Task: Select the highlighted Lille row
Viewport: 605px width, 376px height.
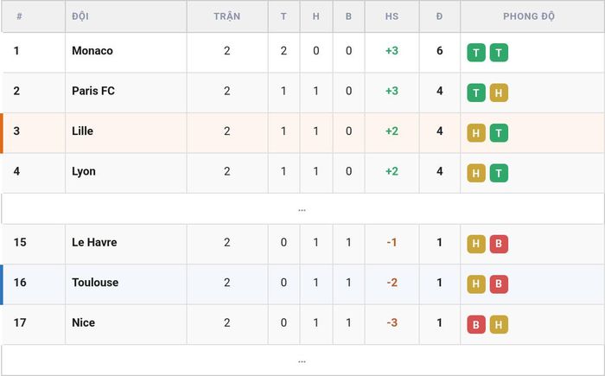Action: coord(302,133)
